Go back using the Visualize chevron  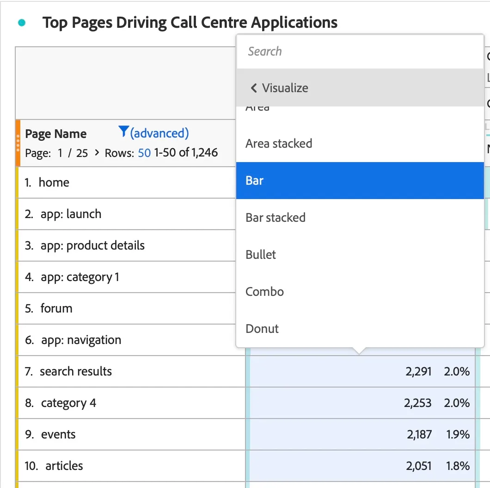click(254, 88)
